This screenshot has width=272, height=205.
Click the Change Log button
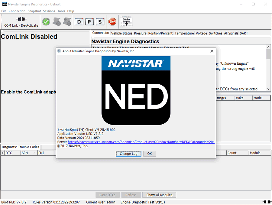[128, 154]
